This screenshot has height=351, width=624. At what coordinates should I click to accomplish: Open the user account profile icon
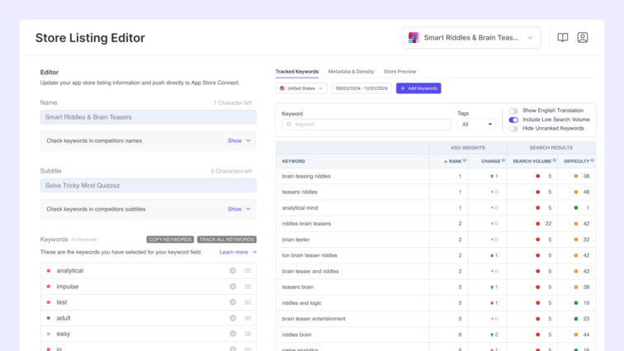coord(583,37)
